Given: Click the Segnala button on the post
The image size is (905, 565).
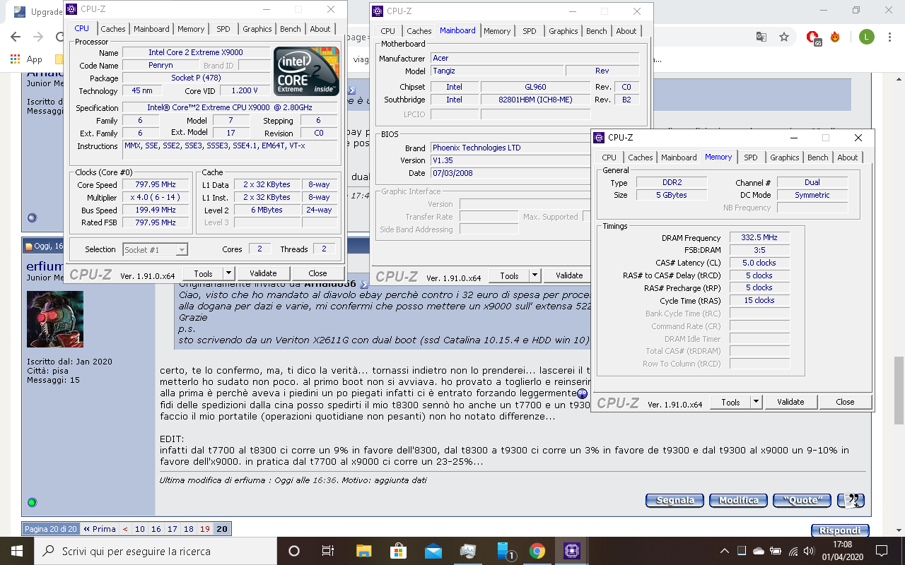Looking at the screenshot, I should 675,500.
